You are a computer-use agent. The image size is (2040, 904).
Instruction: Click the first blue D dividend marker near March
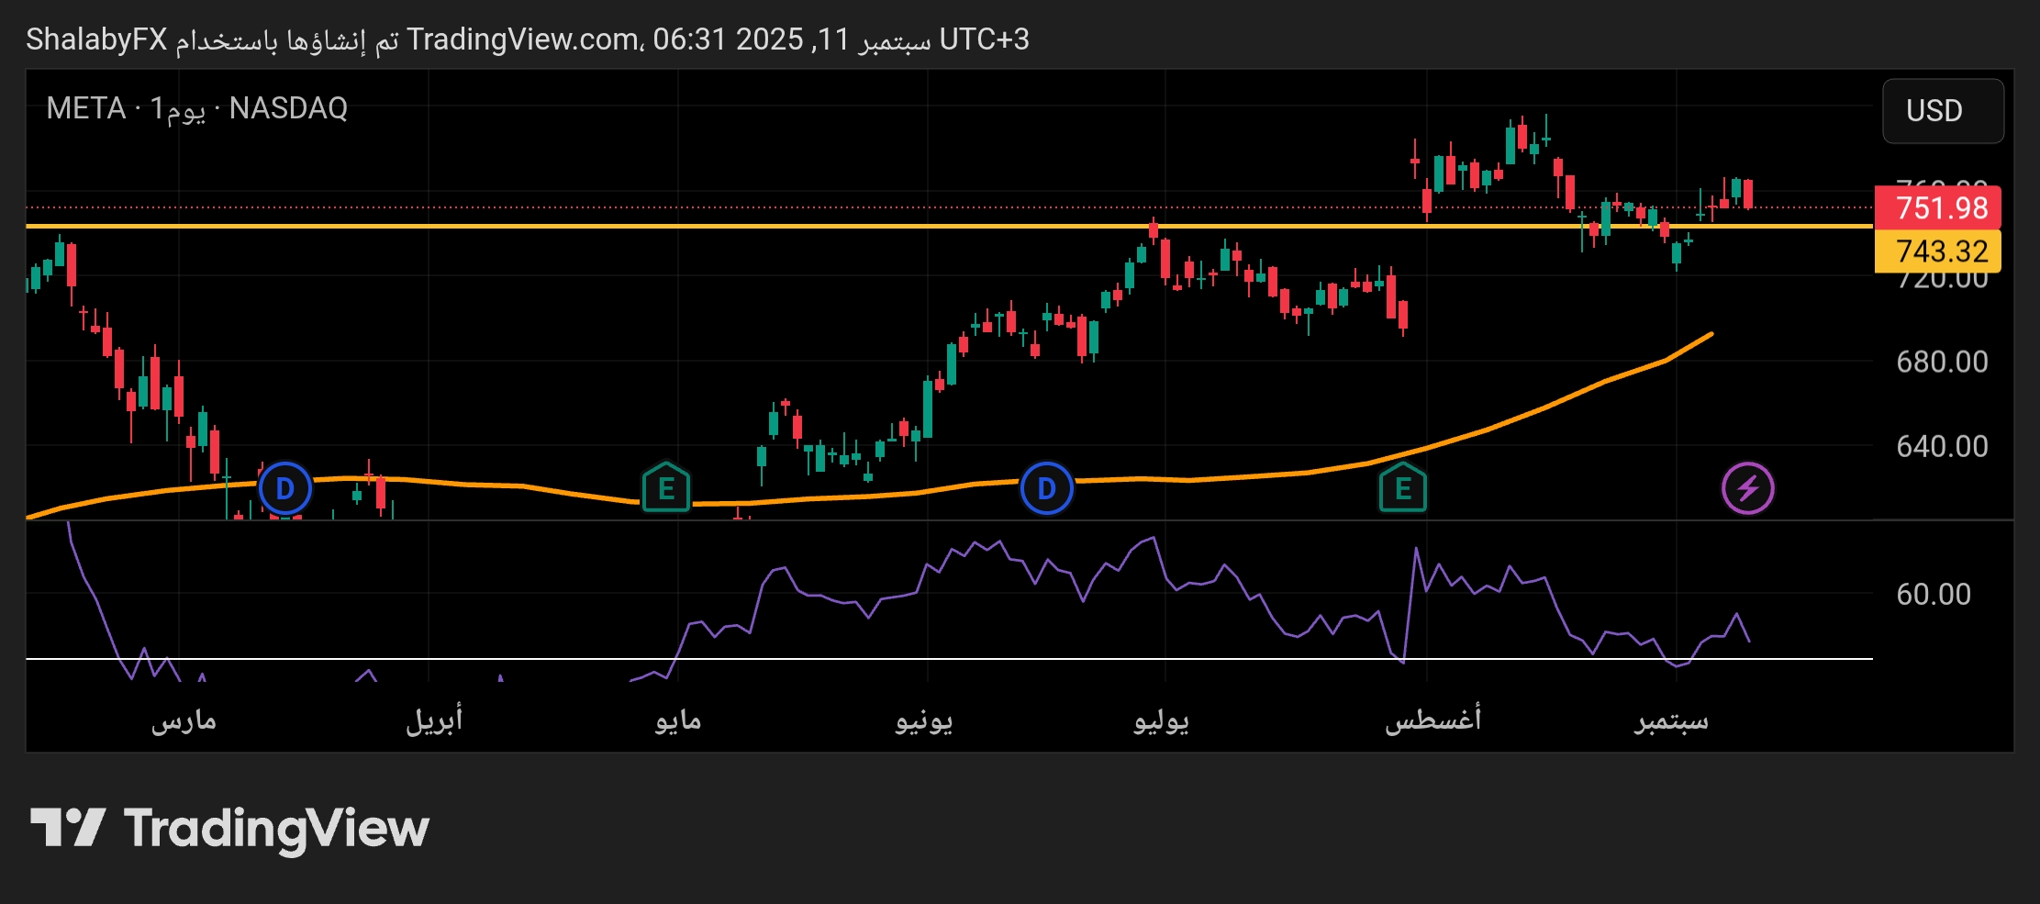point(284,489)
